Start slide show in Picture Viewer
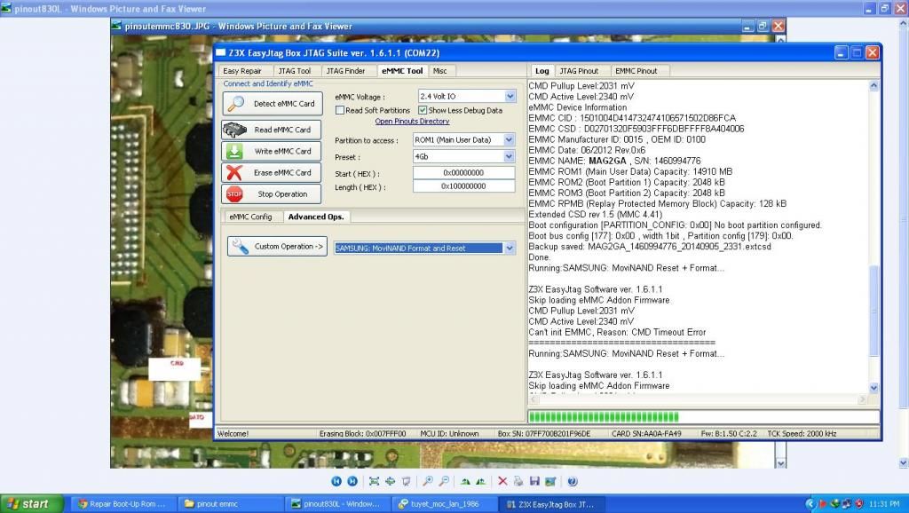Image resolution: width=909 pixels, height=513 pixels. click(407, 481)
